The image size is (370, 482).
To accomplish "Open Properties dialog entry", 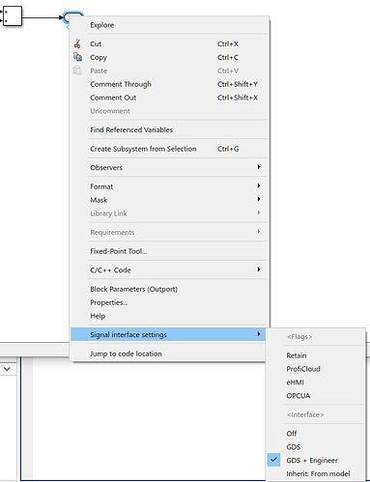I will click(169, 302).
